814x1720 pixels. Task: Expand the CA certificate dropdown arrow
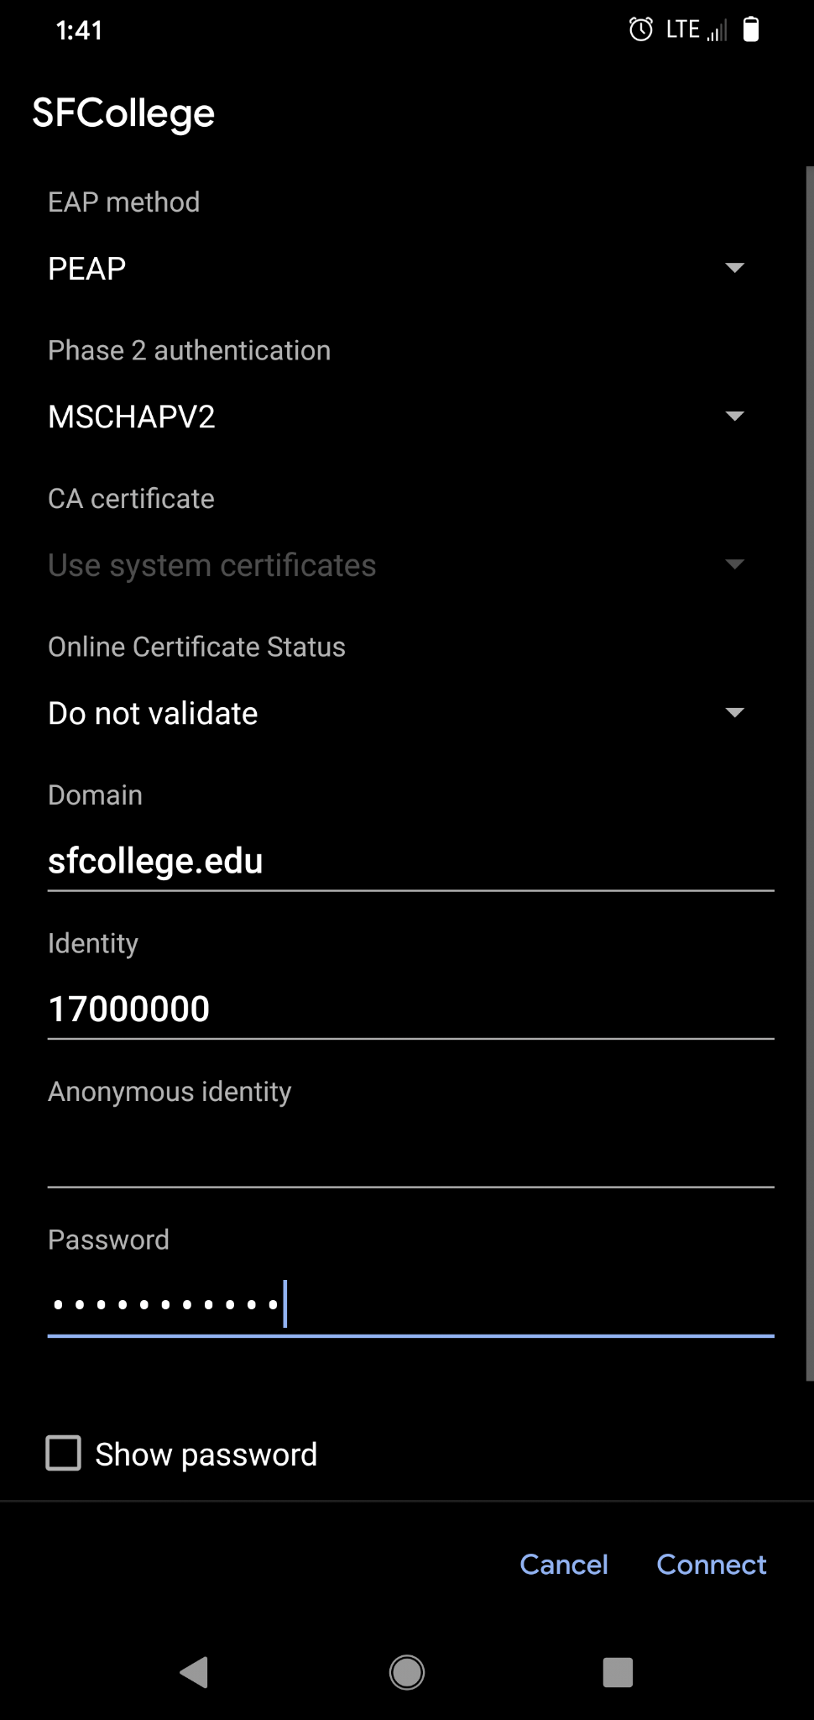[x=734, y=564]
